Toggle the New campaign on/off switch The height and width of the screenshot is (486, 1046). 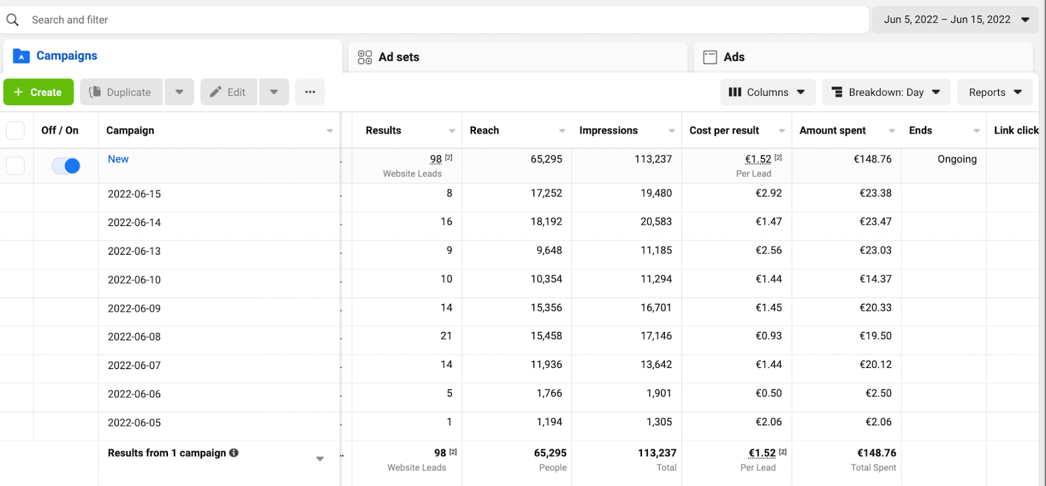66,166
